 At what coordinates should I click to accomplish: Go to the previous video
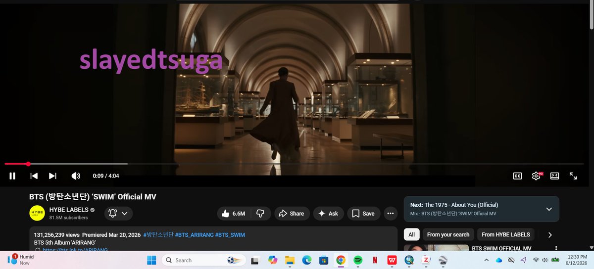tap(34, 176)
